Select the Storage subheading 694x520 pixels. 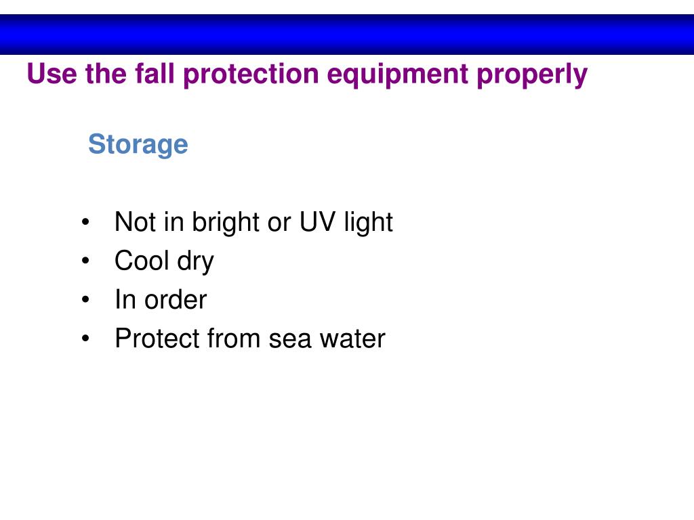(138, 145)
